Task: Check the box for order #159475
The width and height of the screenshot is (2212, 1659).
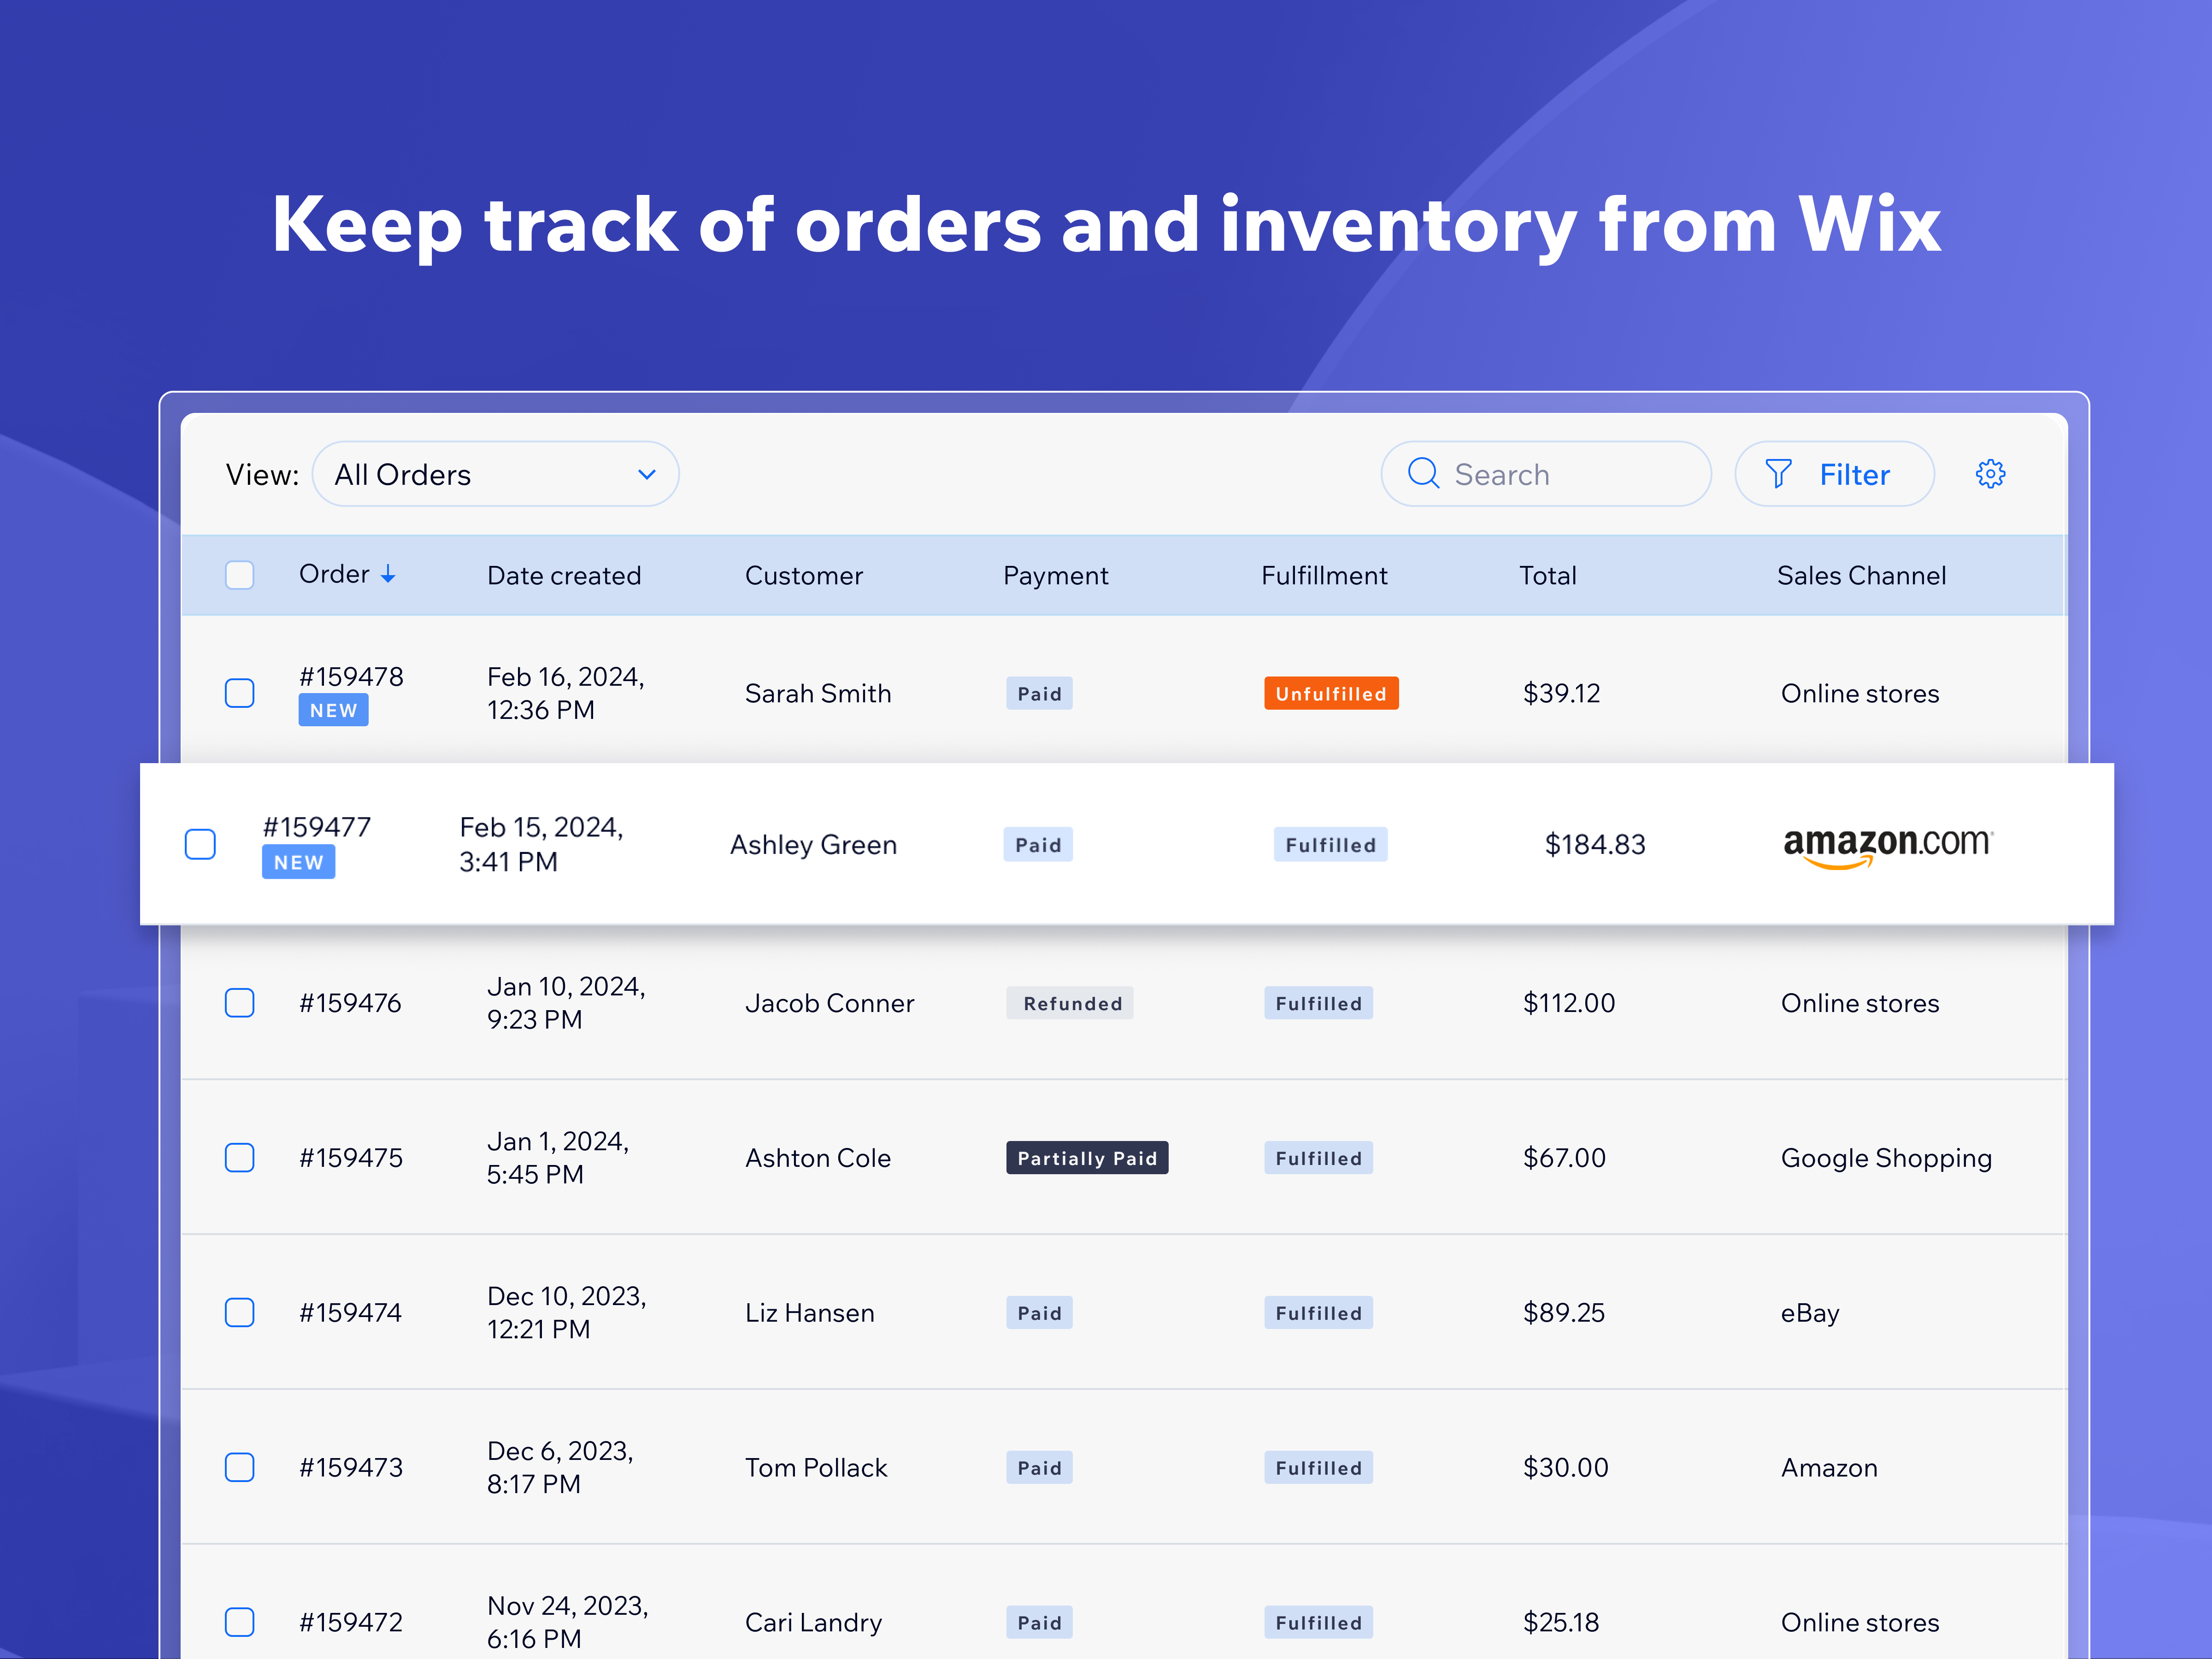Action: [x=240, y=1158]
